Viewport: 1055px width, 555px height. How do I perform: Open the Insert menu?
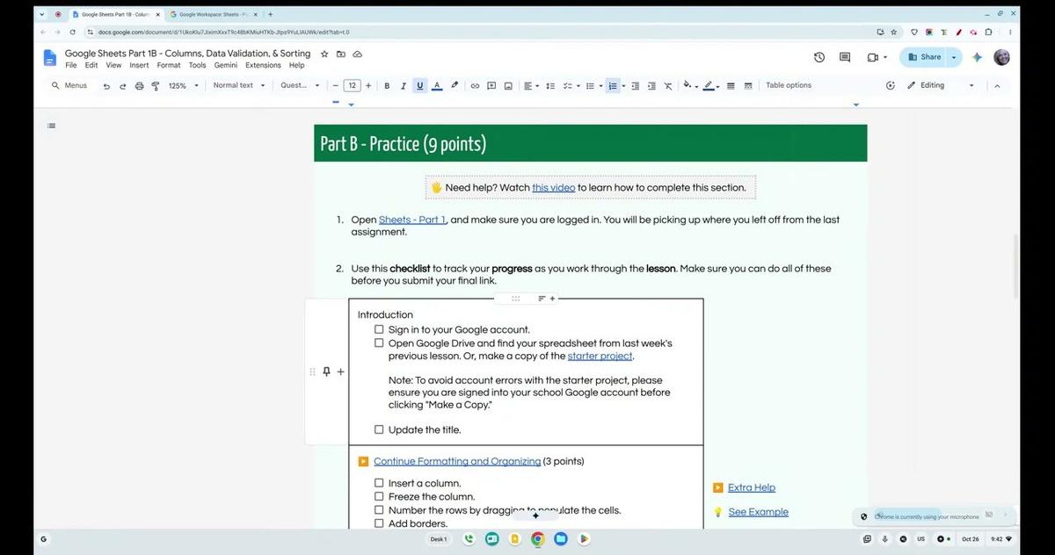[x=139, y=65]
